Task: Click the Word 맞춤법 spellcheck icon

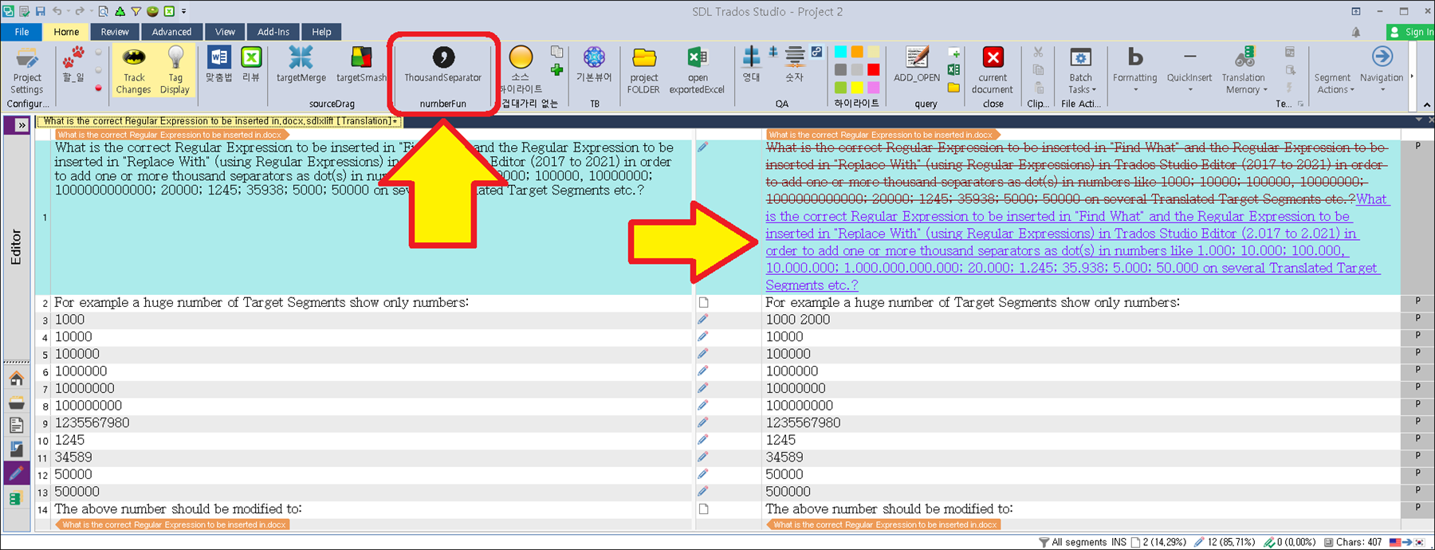Action: 219,57
